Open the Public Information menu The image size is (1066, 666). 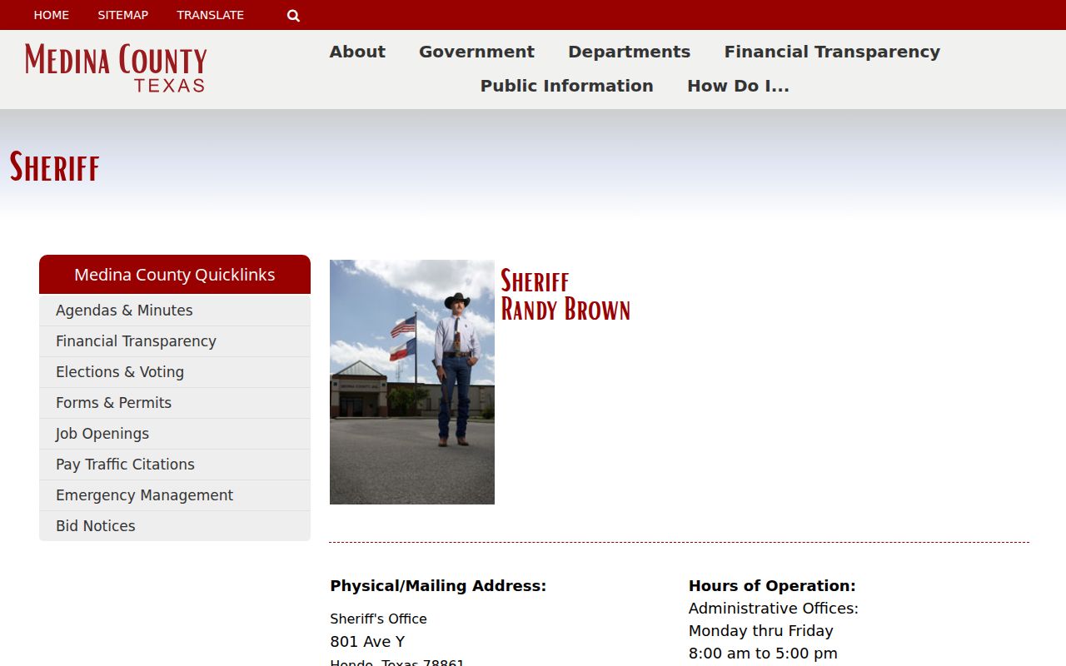(x=566, y=86)
